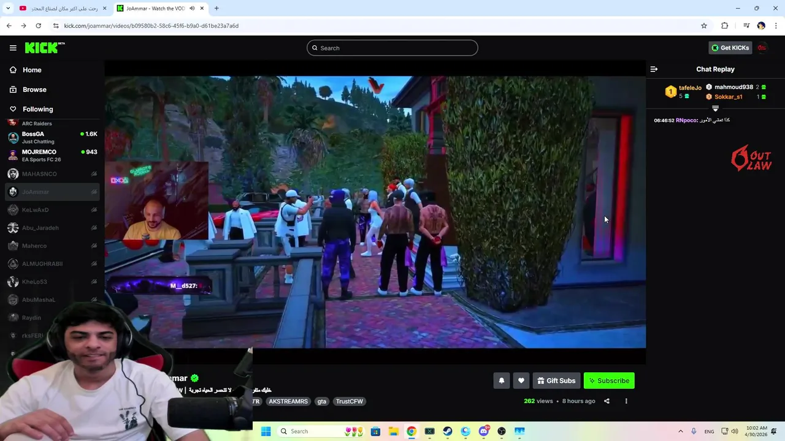The image size is (785, 441).
Task: Open the MAHASNCO offline channel
Action: click(x=52, y=174)
